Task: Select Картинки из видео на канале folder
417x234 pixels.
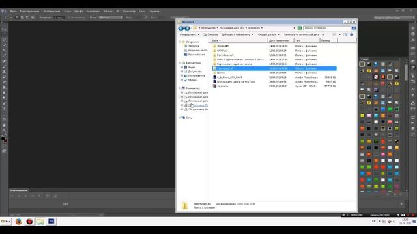Action: tap(234, 64)
